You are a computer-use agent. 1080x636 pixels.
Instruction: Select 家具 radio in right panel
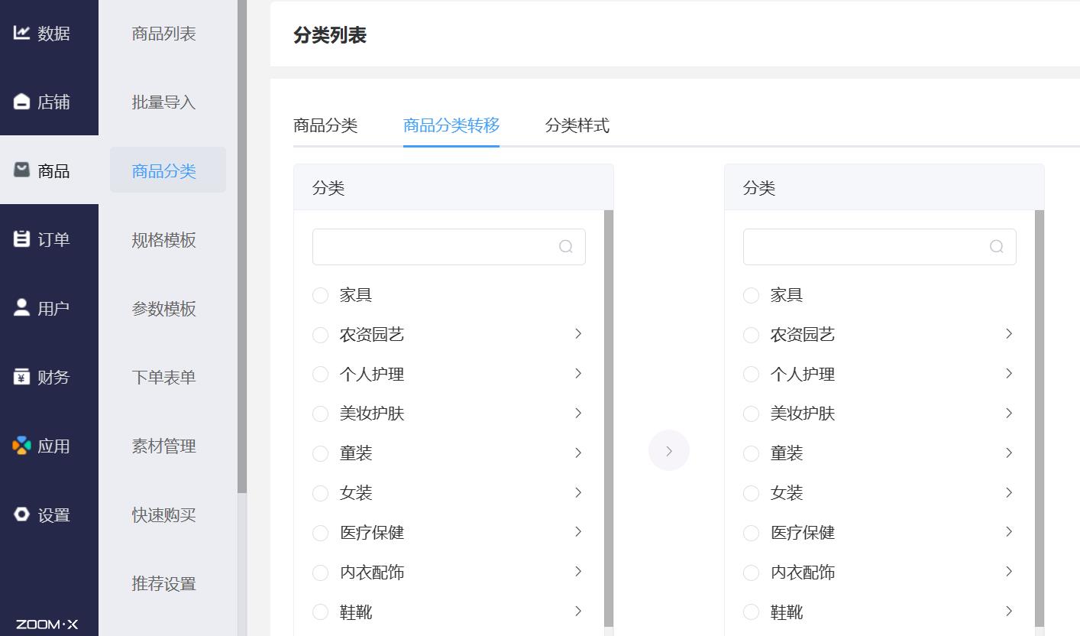(x=751, y=295)
